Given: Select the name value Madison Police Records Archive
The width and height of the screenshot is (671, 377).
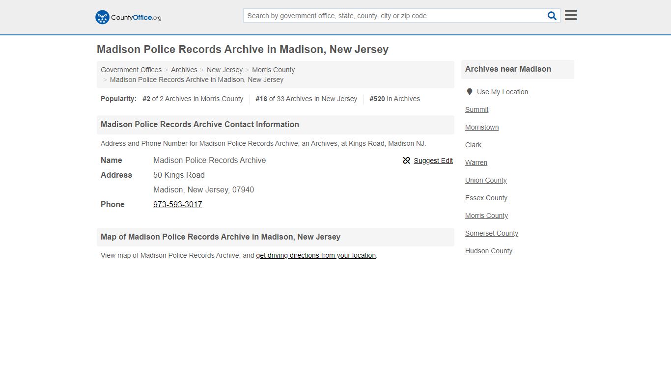Looking at the screenshot, I should click(209, 160).
